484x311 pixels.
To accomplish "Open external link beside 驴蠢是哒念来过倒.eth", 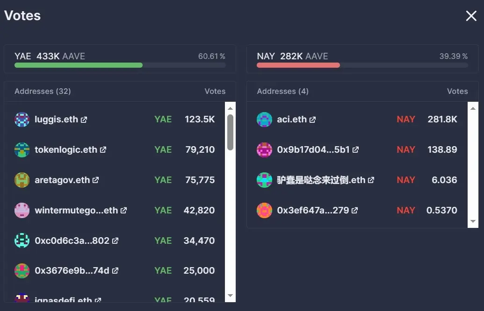I will tap(371, 179).
